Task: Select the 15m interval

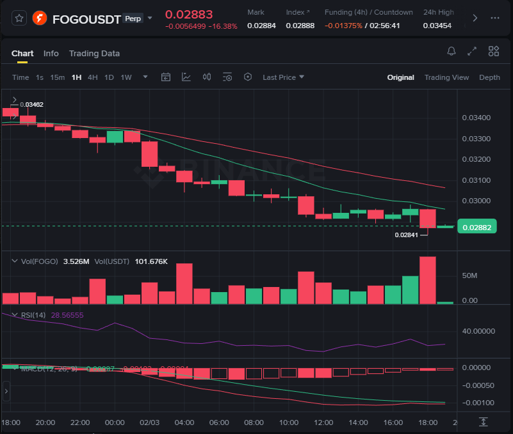Action: pyautogui.click(x=57, y=77)
